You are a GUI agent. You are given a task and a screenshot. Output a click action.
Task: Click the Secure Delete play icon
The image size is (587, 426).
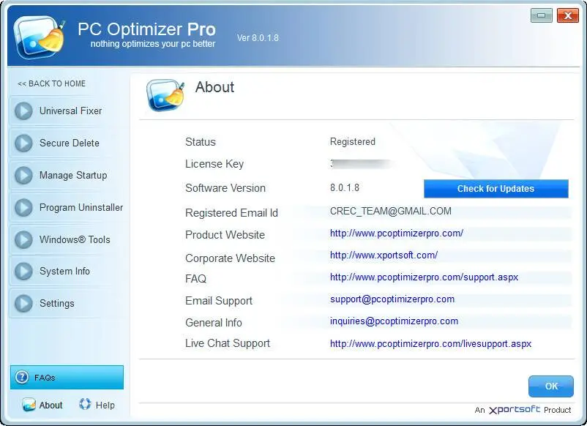(23, 143)
